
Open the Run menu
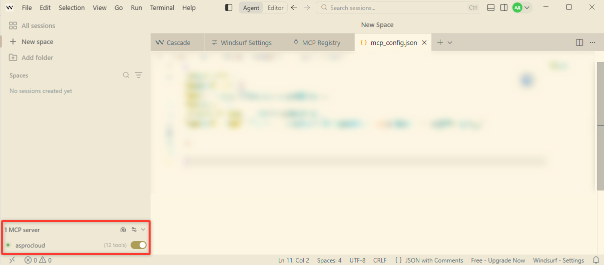(x=136, y=7)
